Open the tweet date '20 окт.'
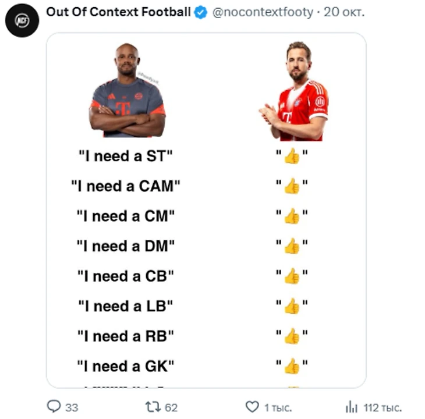 344,12
